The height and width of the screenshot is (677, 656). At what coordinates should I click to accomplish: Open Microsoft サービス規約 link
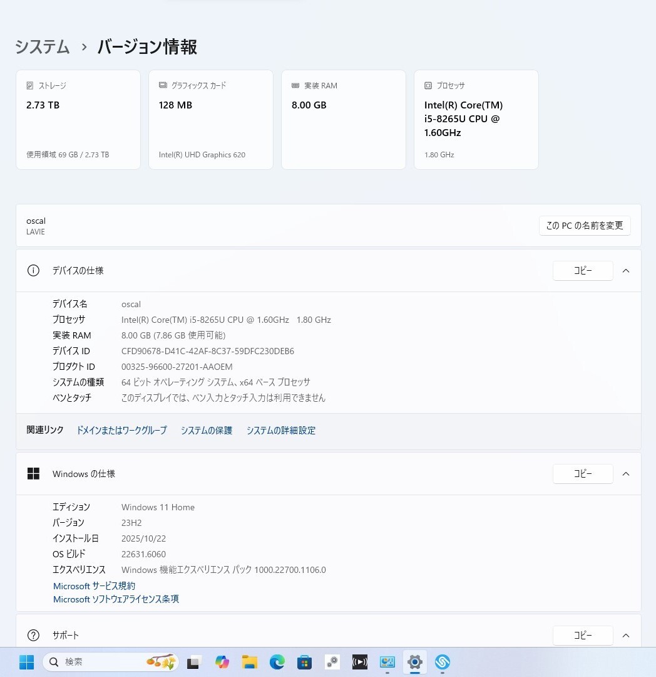click(93, 585)
